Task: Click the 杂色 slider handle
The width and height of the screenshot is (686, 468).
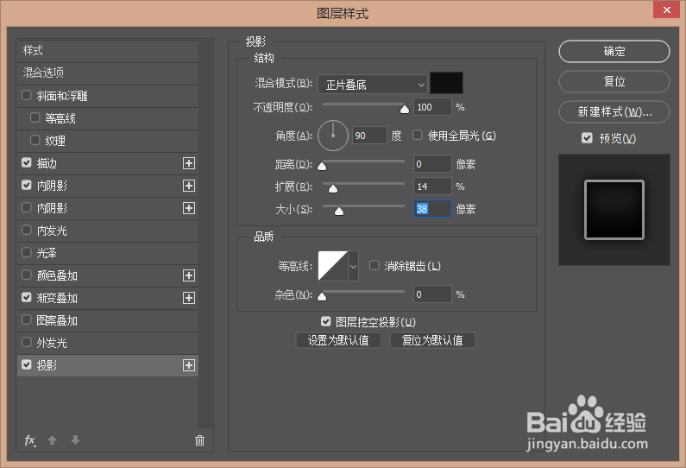Action: [x=322, y=296]
